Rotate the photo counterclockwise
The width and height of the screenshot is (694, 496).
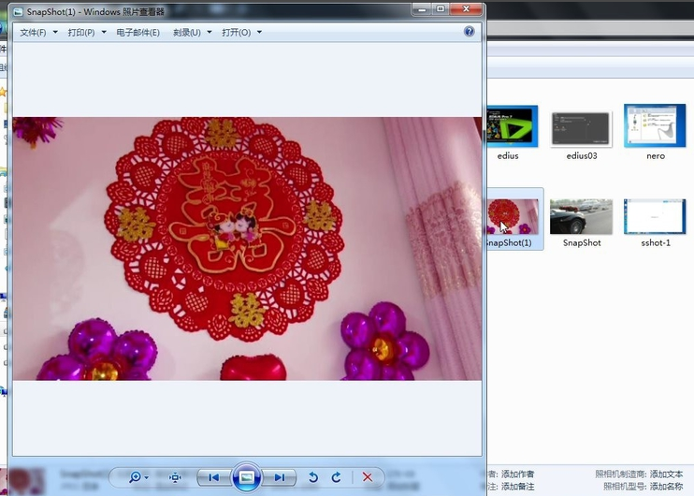[x=313, y=477]
